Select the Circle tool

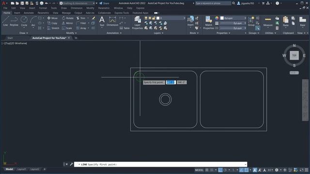pos(24,21)
